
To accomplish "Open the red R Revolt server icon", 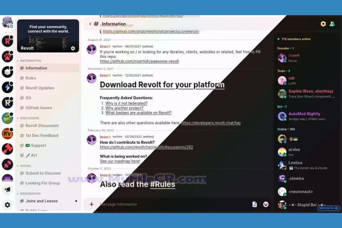I will click(x=8, y=41).
